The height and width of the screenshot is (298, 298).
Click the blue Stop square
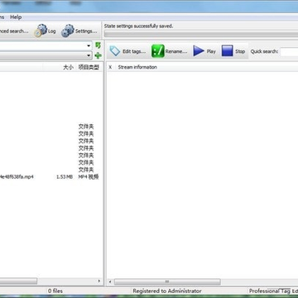[x=227, y=51]
